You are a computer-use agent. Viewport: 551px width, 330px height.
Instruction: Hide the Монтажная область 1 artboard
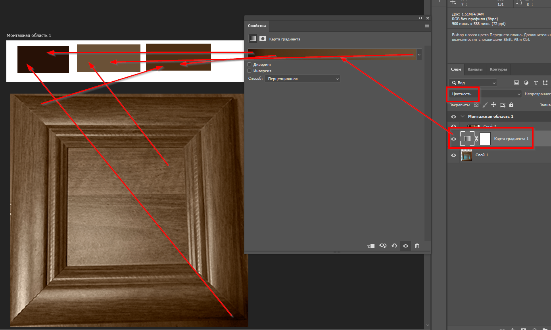point(454,117)
